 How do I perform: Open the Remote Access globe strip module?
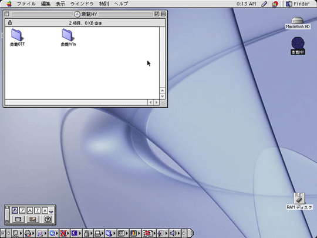tap(41, 233)
